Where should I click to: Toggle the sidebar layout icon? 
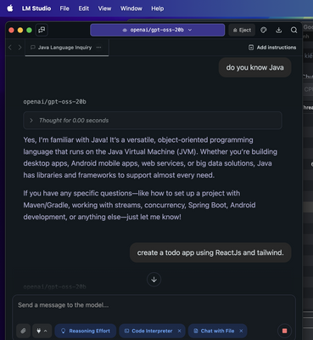[42, 30]
